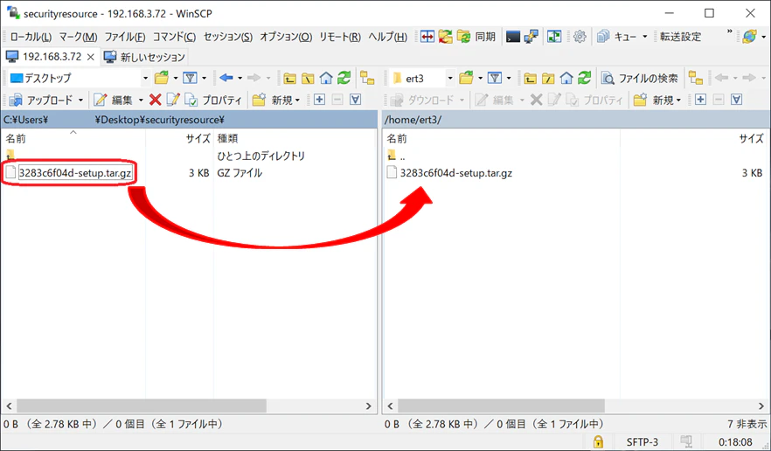Click the キュー queue button
Image resolution: width=771 pixels, height=451 pixels.
coord(616,37)
